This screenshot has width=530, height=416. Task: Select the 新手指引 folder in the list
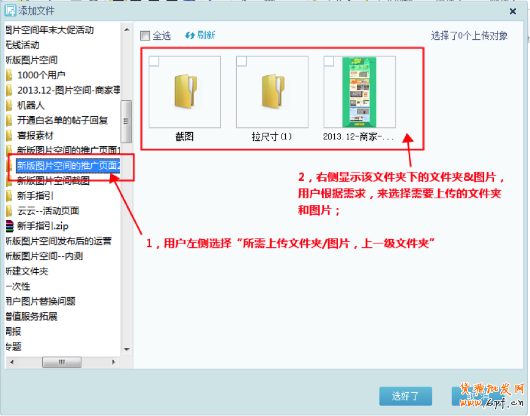pyautogui.click(x=35, y=196)
